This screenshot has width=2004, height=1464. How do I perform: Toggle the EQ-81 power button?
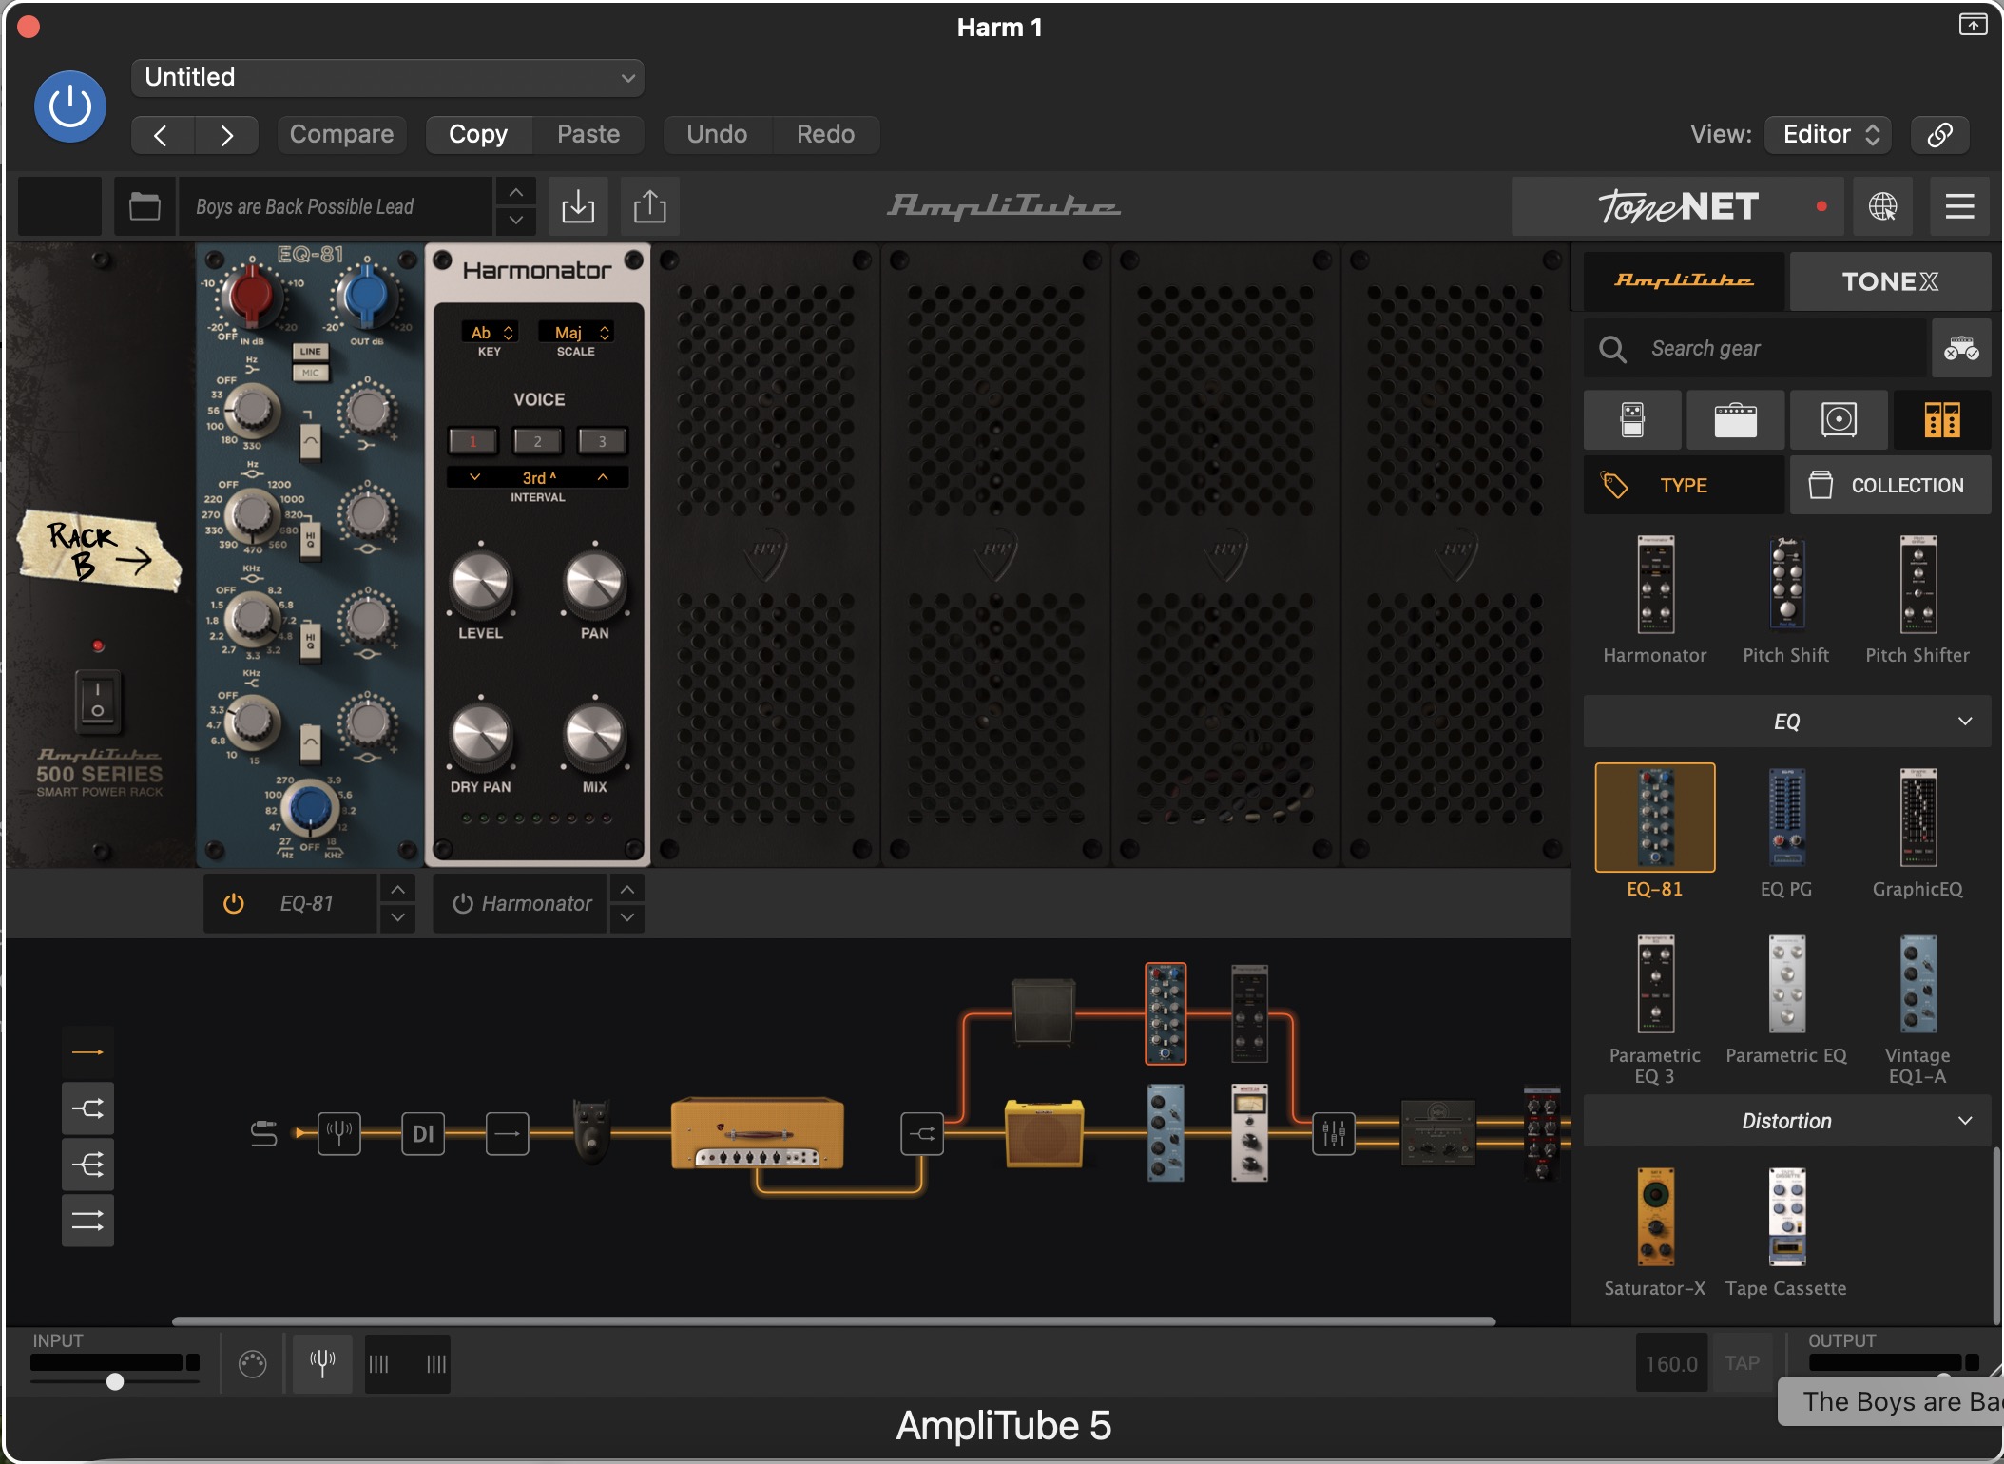coord(233,904)
